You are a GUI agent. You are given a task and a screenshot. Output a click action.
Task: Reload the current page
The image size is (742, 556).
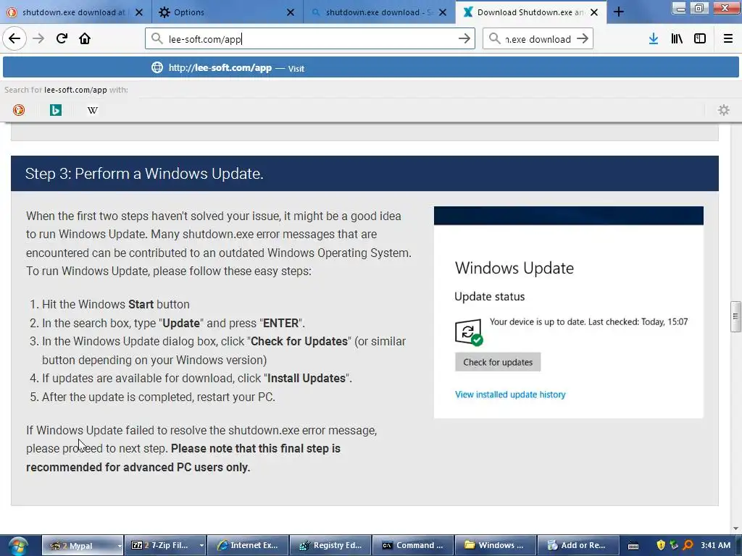62,38
